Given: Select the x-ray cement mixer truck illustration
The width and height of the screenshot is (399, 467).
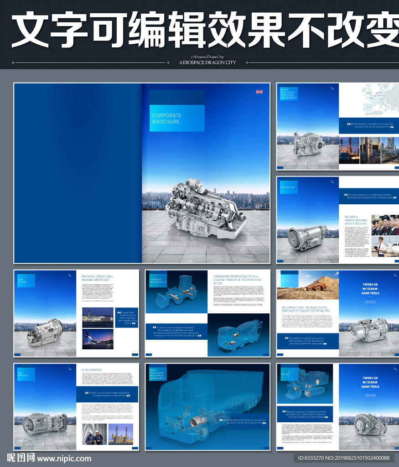Looking at the screenshot, I should click(x=240, y=334).
